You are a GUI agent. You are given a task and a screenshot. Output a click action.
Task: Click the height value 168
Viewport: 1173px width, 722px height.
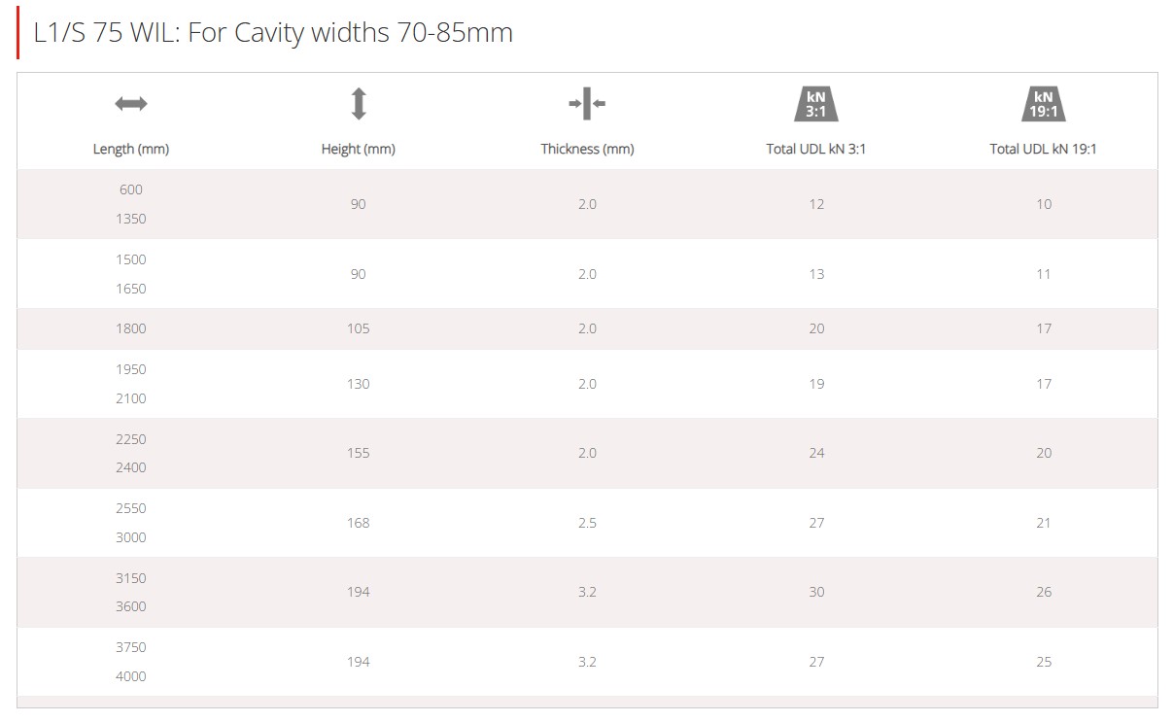(359, 523)
